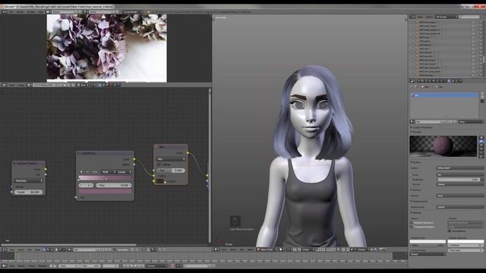Add a color stop in ColorRamp

tap(81, 172)
